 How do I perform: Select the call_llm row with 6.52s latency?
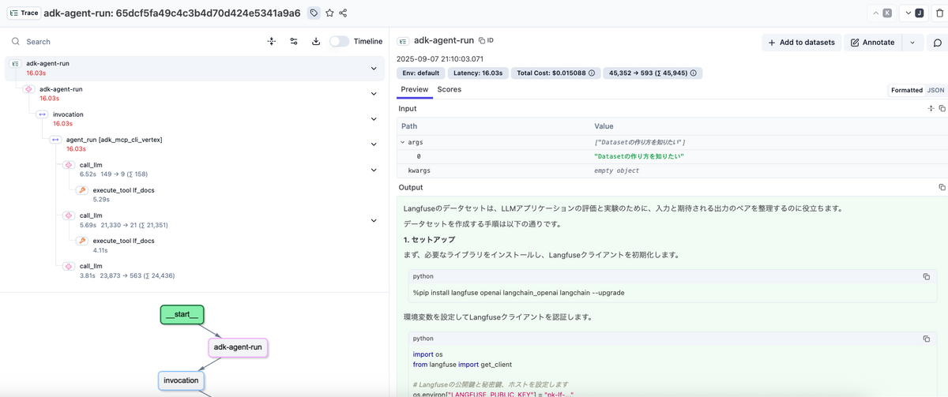point(222,170)
